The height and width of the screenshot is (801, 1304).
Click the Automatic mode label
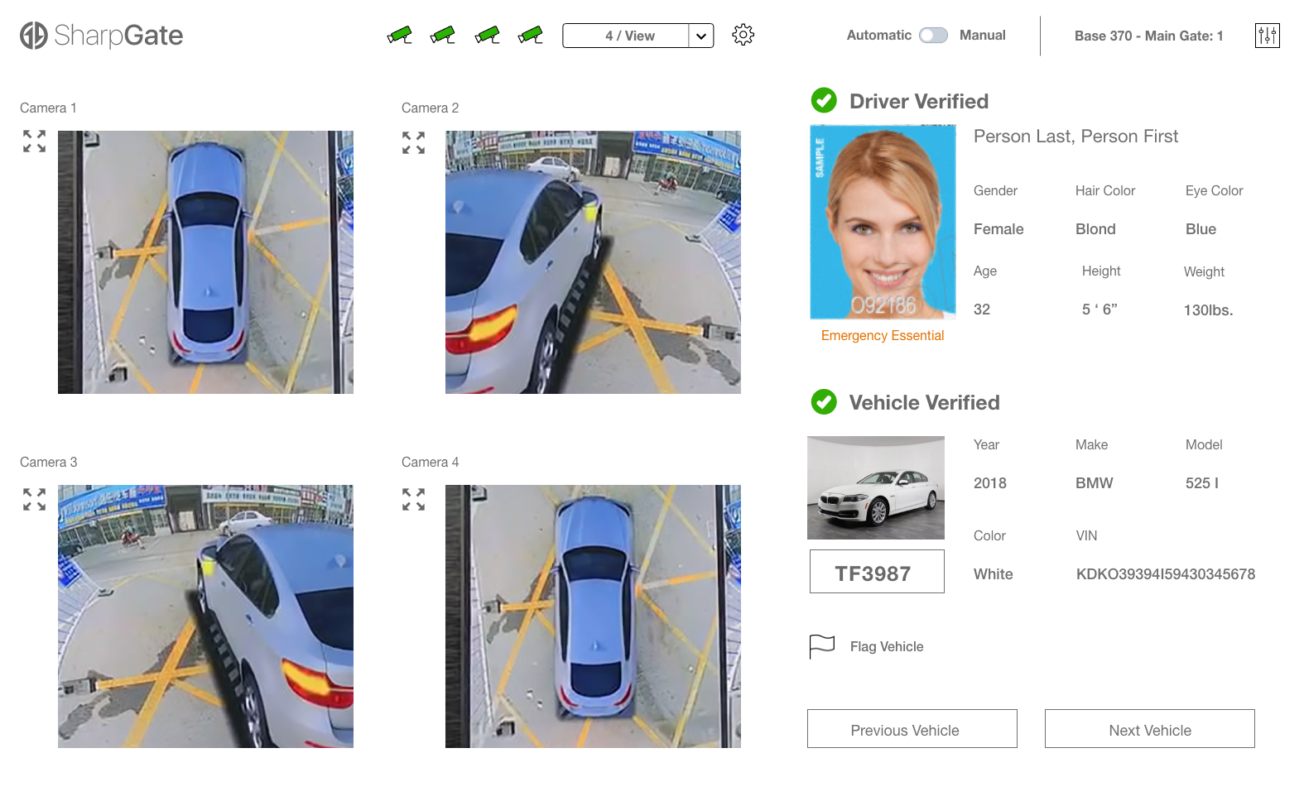coord(878,36)
